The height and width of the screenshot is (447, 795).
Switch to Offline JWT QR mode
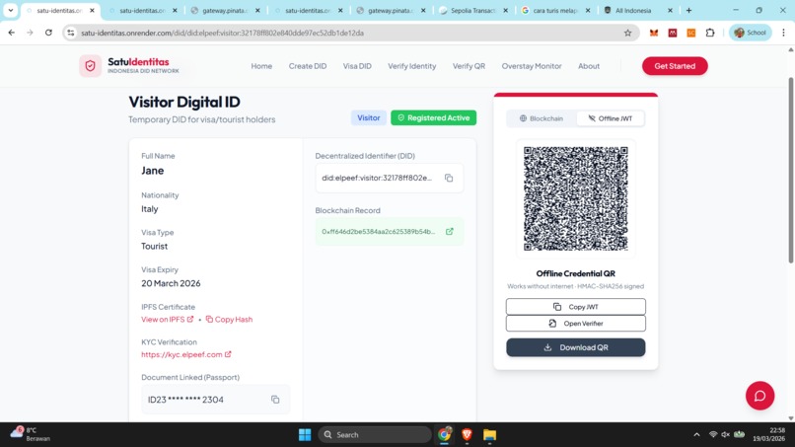click(611, 118)
